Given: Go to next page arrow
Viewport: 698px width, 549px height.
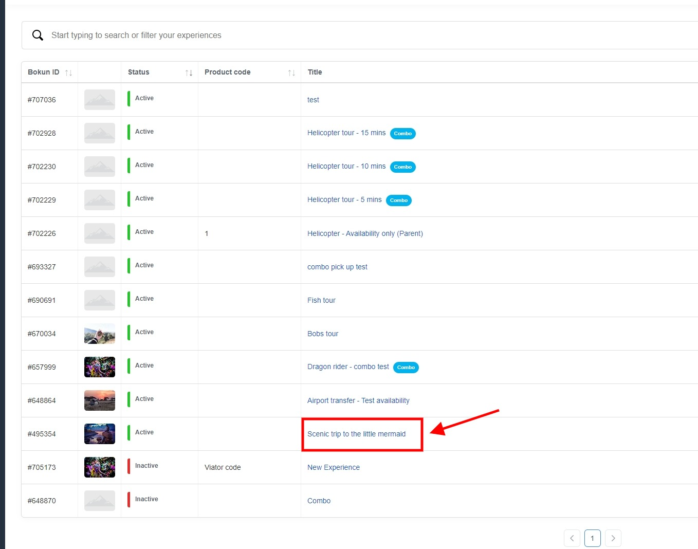Looking at the screenshot, I should coord(613,538).
